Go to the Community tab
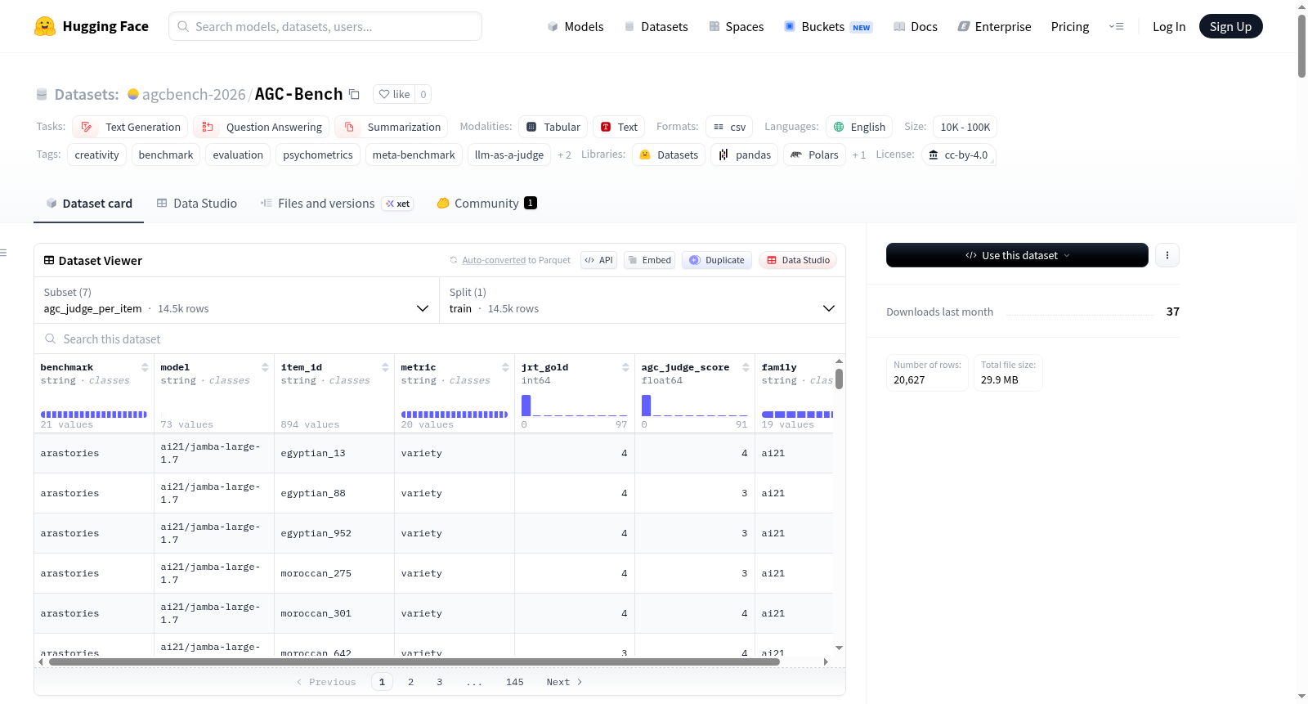 coord(486,203)
